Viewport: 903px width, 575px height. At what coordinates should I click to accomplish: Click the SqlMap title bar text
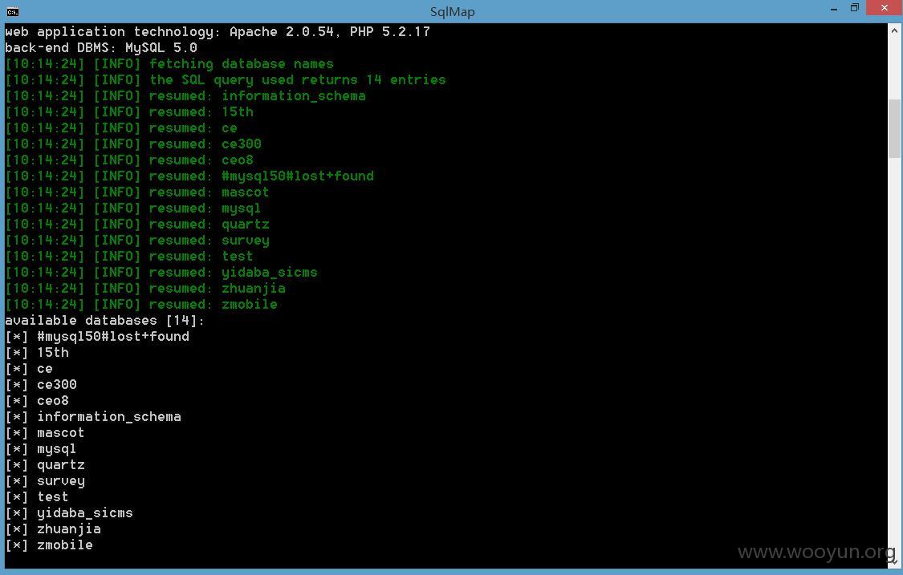(452, 11)
